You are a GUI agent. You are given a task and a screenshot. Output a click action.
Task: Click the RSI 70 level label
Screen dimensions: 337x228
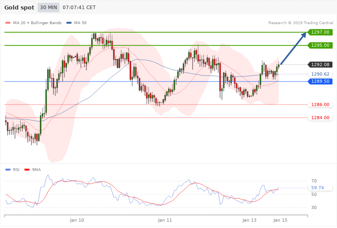(x=314, y=181)
